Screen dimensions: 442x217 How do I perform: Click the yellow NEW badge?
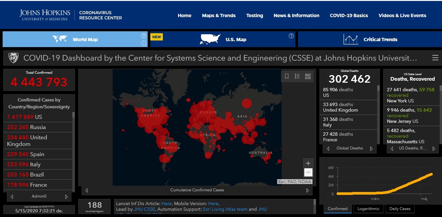pos(157,37)
